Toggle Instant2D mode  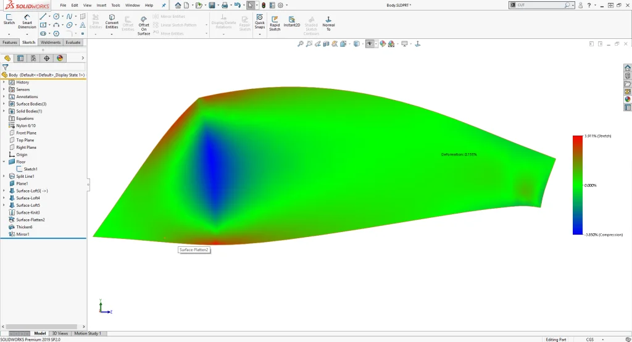292,23
